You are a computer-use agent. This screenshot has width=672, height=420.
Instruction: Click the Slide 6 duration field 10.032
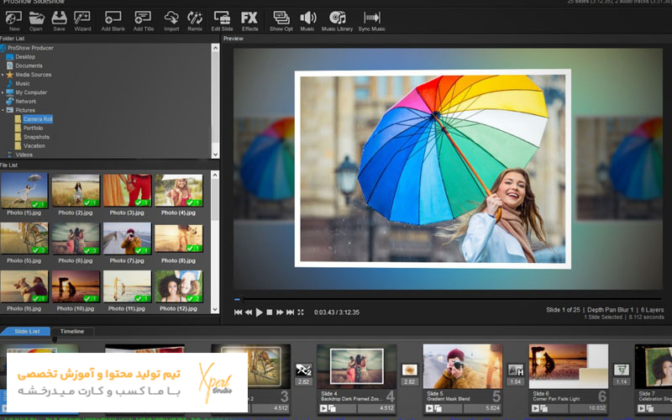[589, 408]
